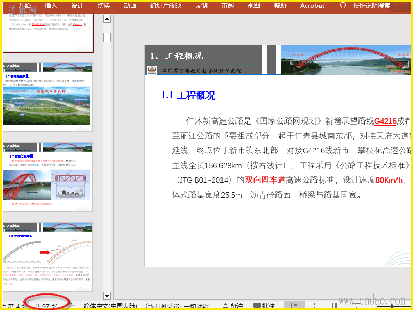Click the bridge banner image on slide

(345, 60)
